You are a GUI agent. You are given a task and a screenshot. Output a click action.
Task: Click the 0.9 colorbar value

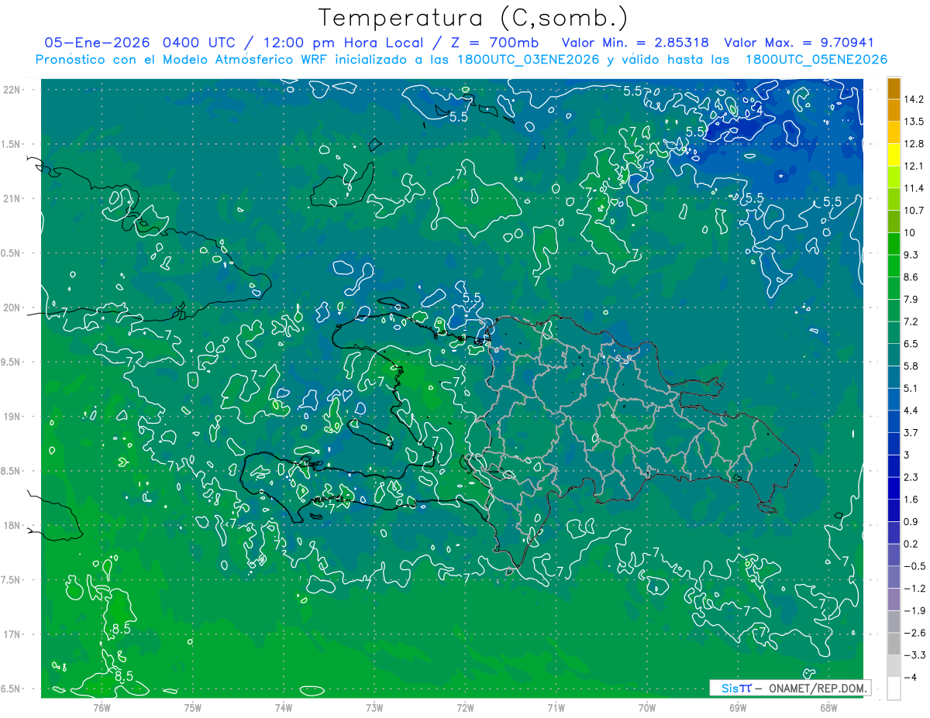pos(911,522)
